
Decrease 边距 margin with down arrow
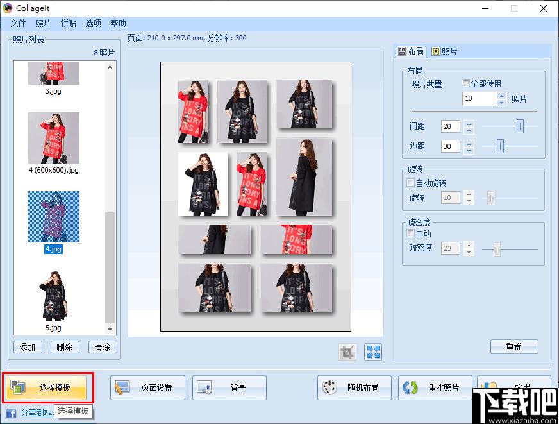[469, 150]
